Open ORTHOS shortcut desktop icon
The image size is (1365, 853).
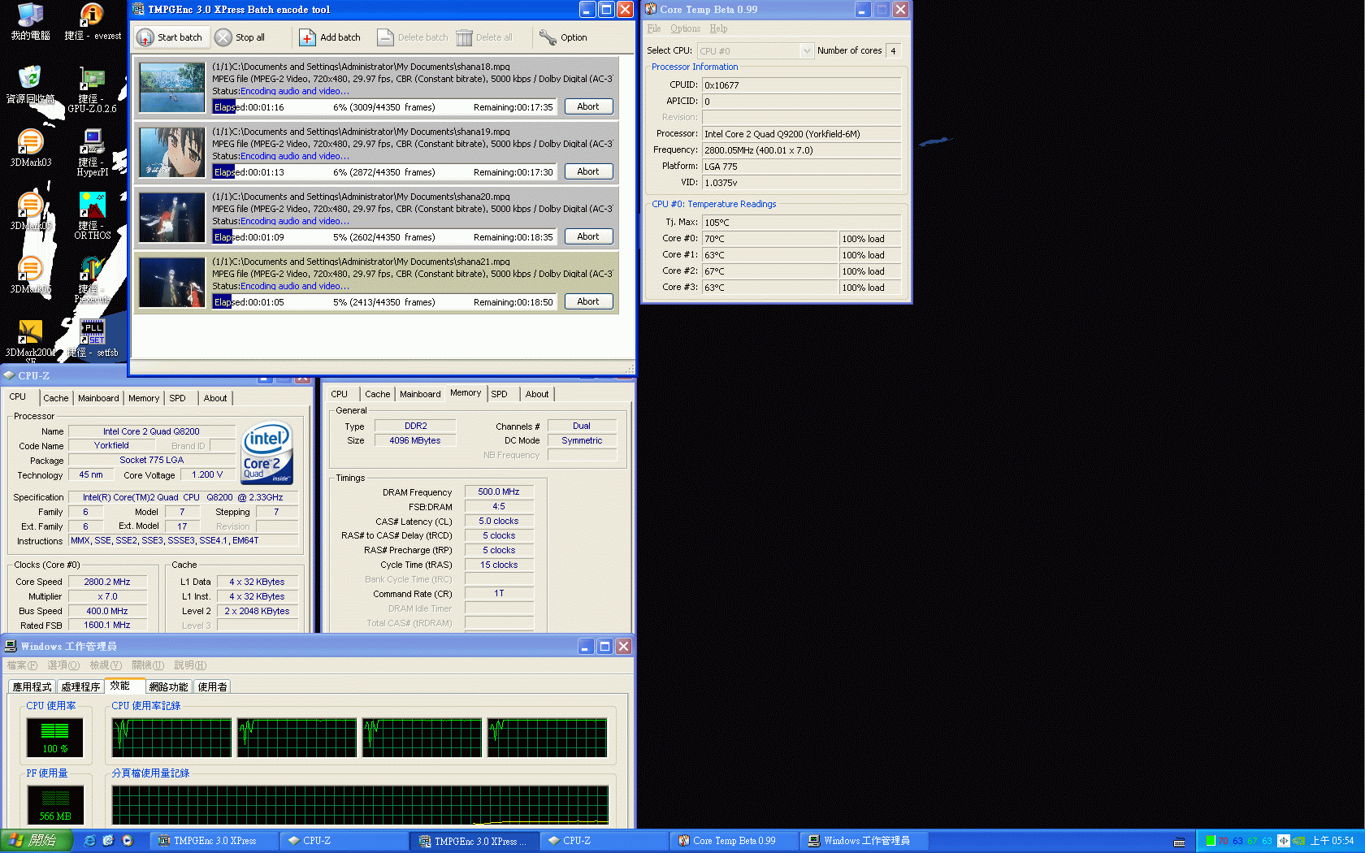(x=93, y=216)
